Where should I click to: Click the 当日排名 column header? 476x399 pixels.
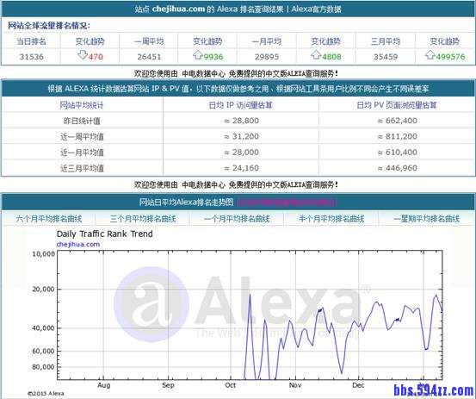click(x=31, y=41)
